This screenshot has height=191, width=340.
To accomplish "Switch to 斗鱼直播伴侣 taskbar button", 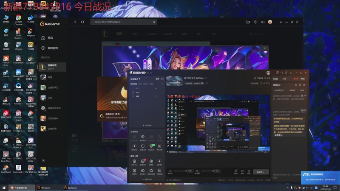I will pyautogui.click(x=22, y=188).
